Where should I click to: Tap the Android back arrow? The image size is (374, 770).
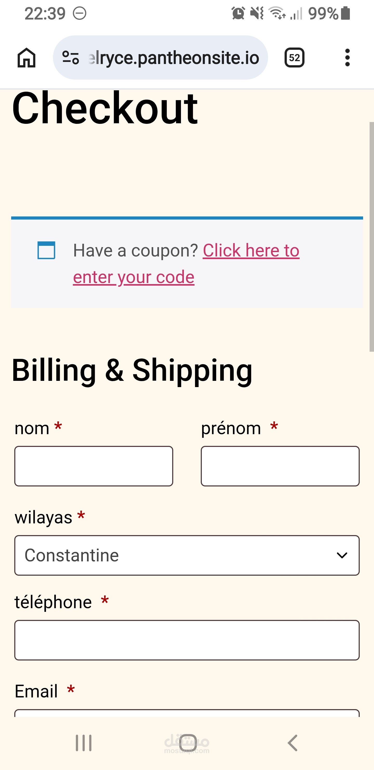(x=293, y=743)
